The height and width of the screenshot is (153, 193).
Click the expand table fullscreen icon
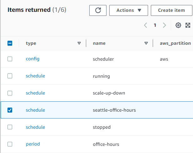[188, 25]
